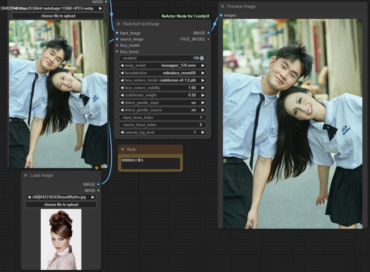
Task: Click the Load Image node's collapse dot
Action: pos(26,175)
